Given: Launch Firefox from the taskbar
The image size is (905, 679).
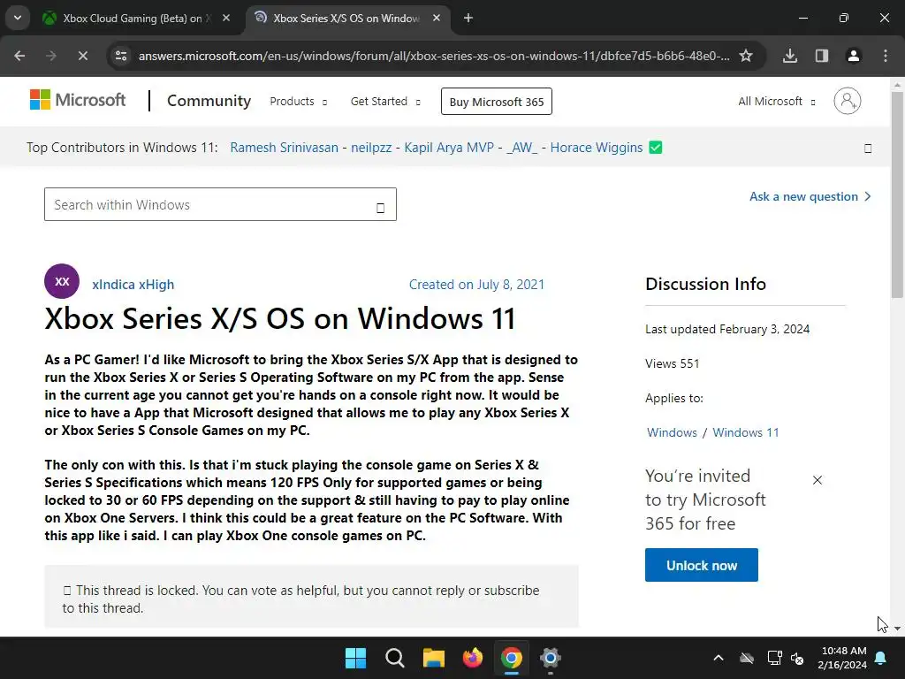Looking at the screenshot, I should pyautogui.click(x=473, y=658).
